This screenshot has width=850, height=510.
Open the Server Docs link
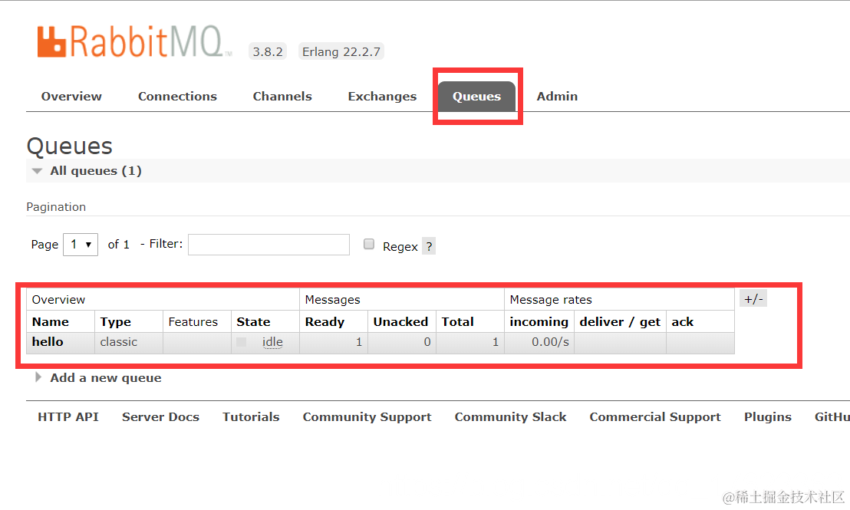pyautogui.click(x=160, y=416)
